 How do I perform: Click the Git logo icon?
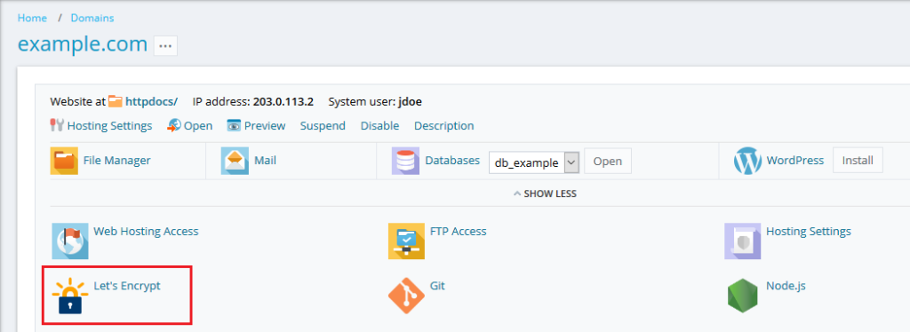click(406, 296)
